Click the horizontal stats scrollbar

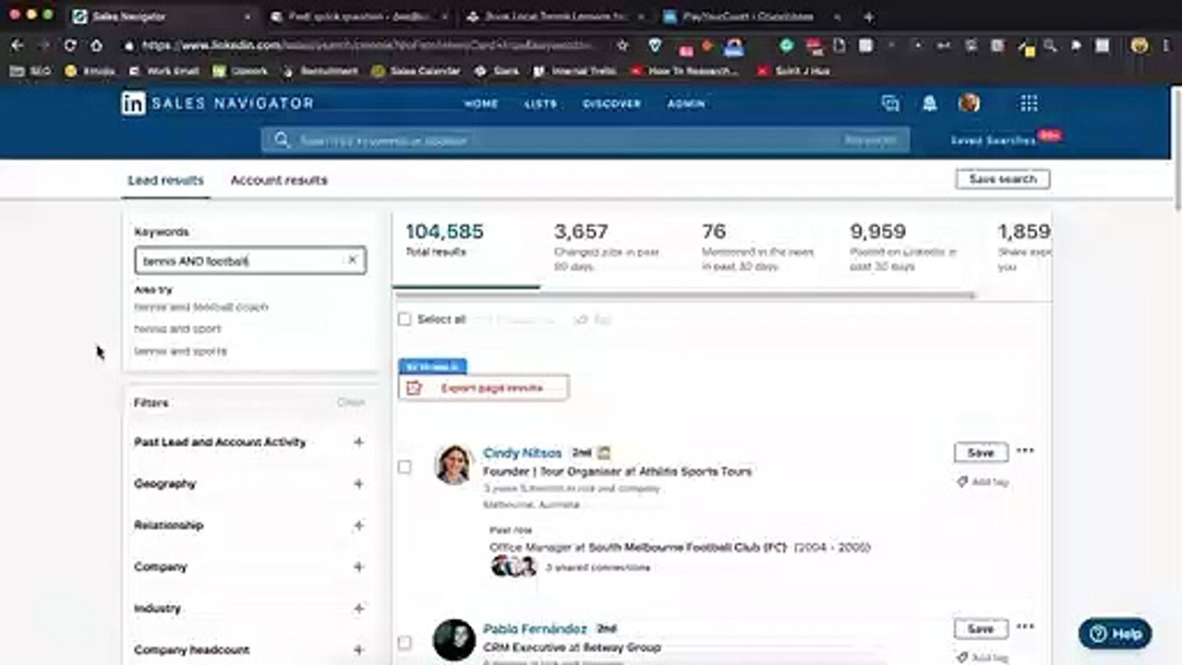[686, 296]
